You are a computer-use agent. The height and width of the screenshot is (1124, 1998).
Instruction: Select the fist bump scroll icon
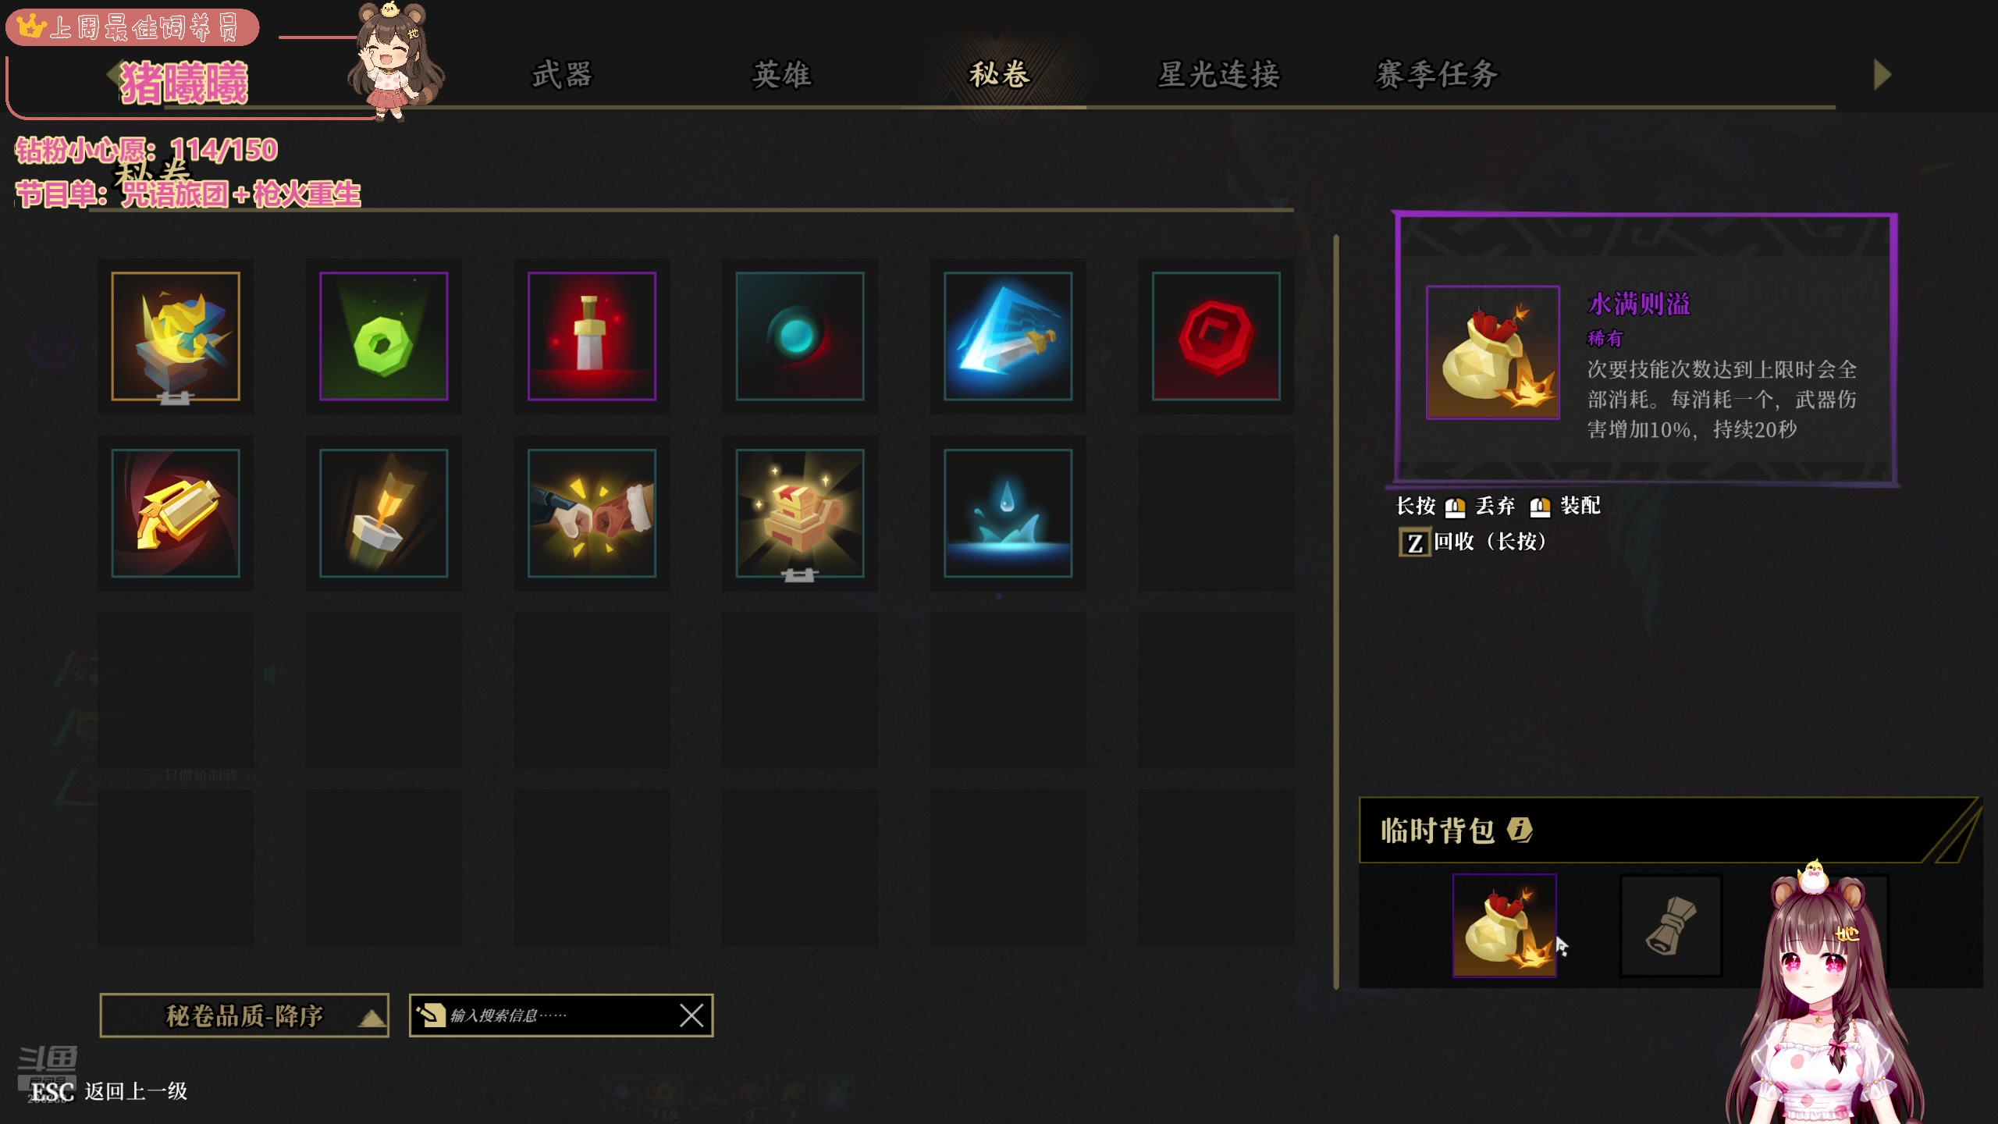pyautogui.click(x=592, y=513)
